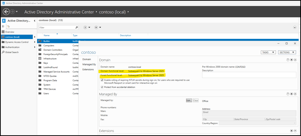Screen dimensions: 301x136
Task: Expand breadcrumb arrow after contoso (local)
Action: 128,12
